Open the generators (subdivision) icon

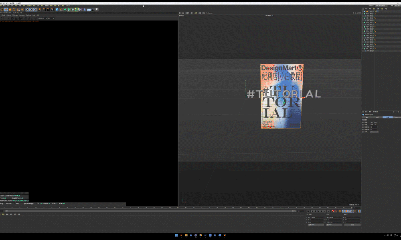click(65, 10)
